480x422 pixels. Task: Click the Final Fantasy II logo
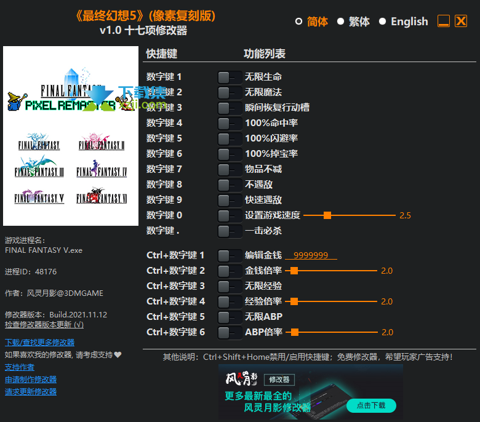pyautogui.click(x=102, y=142)
